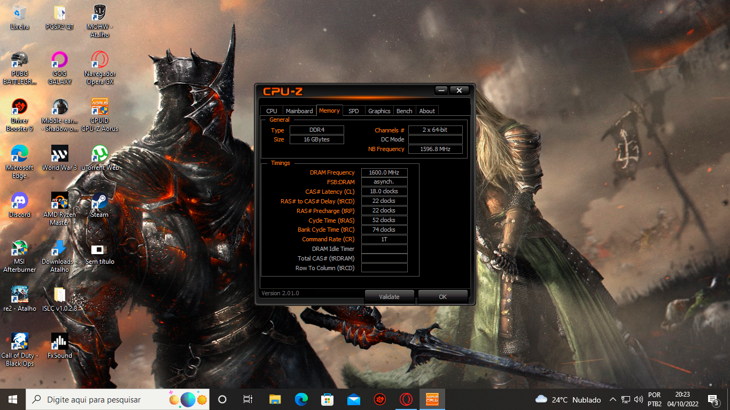Click the 1600.0 MHz DRAM Frequency value
This screenshot has width=730, height=410.
(x=384, y=172)
